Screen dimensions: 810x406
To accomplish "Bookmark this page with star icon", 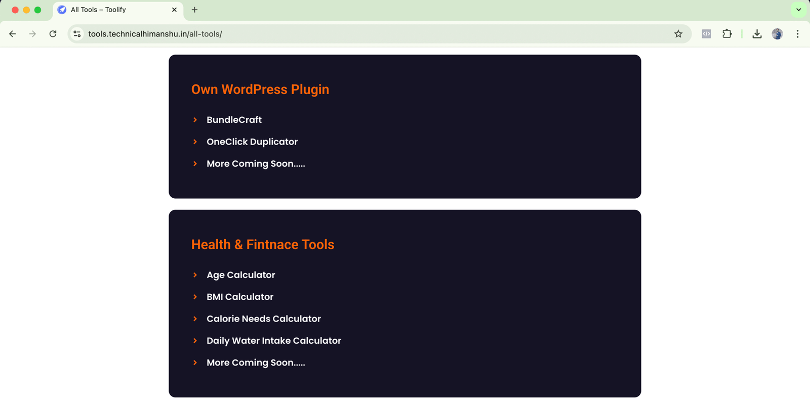I will [678, 34].
